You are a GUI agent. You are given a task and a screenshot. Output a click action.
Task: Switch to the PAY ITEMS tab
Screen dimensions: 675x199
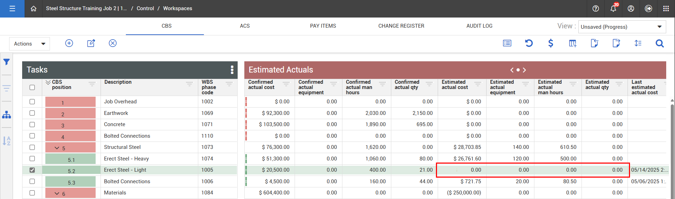pos(323,26)
